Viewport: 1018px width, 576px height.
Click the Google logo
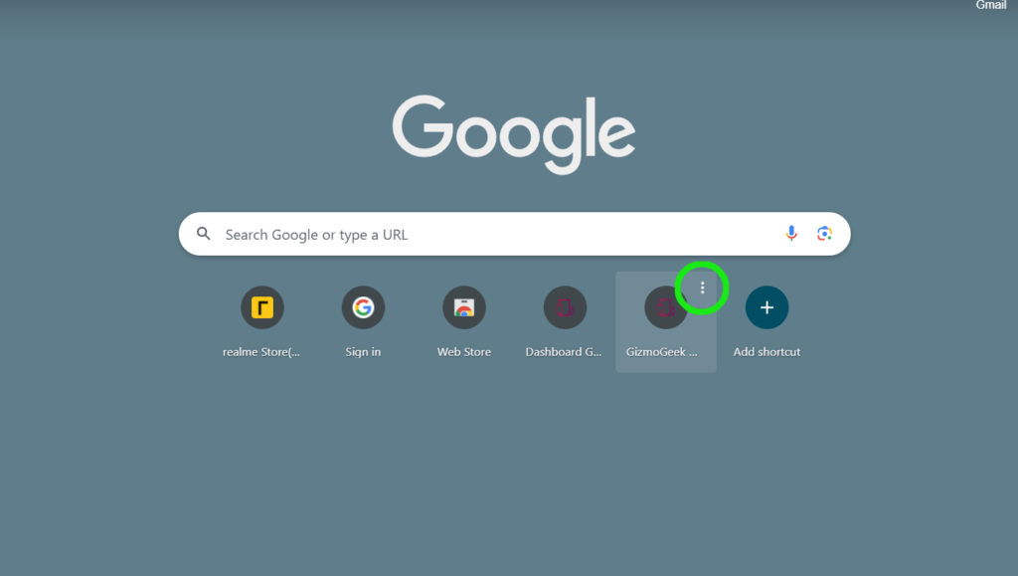[514, 134]
